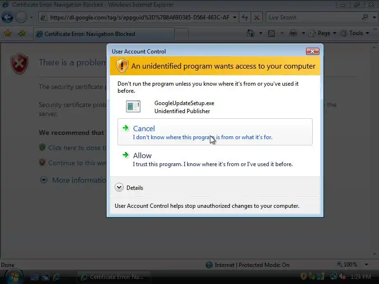Click the red shield certificate error icon
The image size is (379, 284).
[19, 63]
